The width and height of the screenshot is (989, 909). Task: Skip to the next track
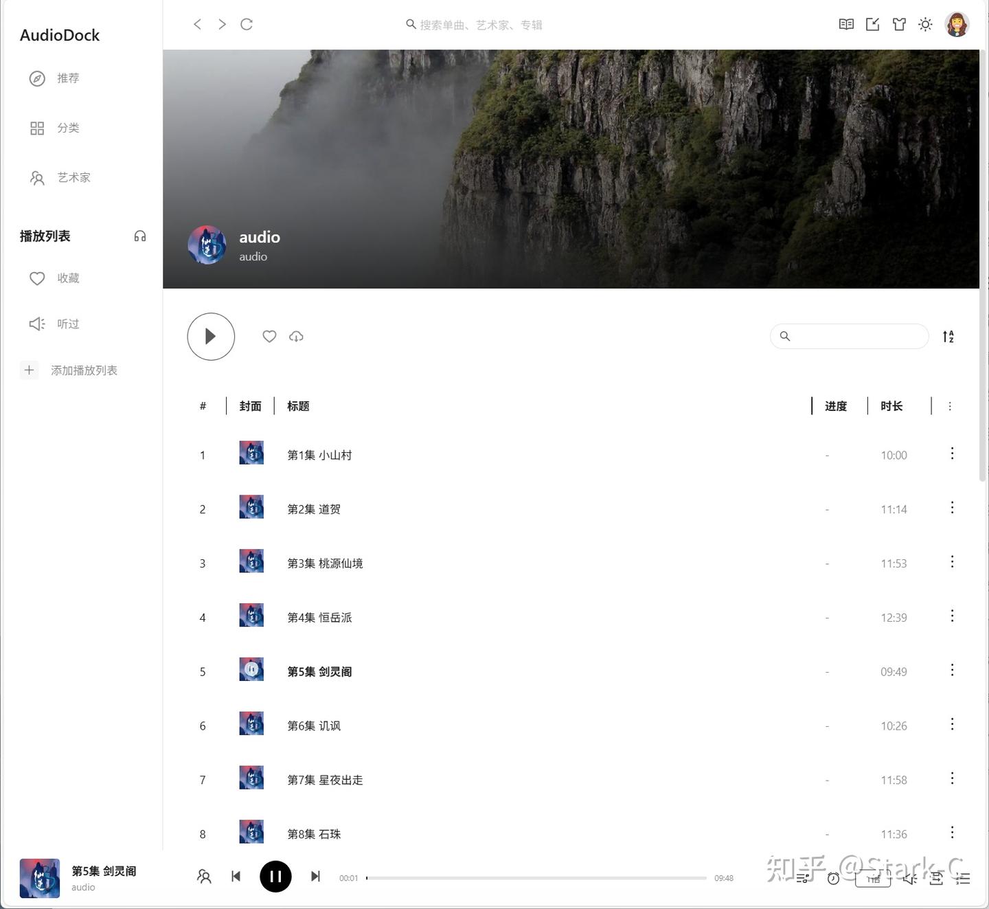coord(315,876)
